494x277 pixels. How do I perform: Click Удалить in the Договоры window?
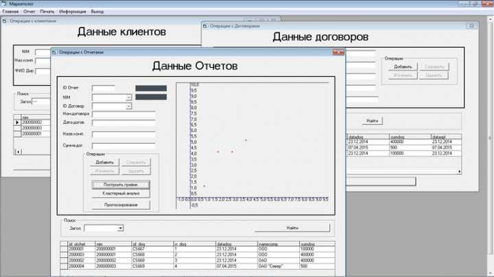434,75
